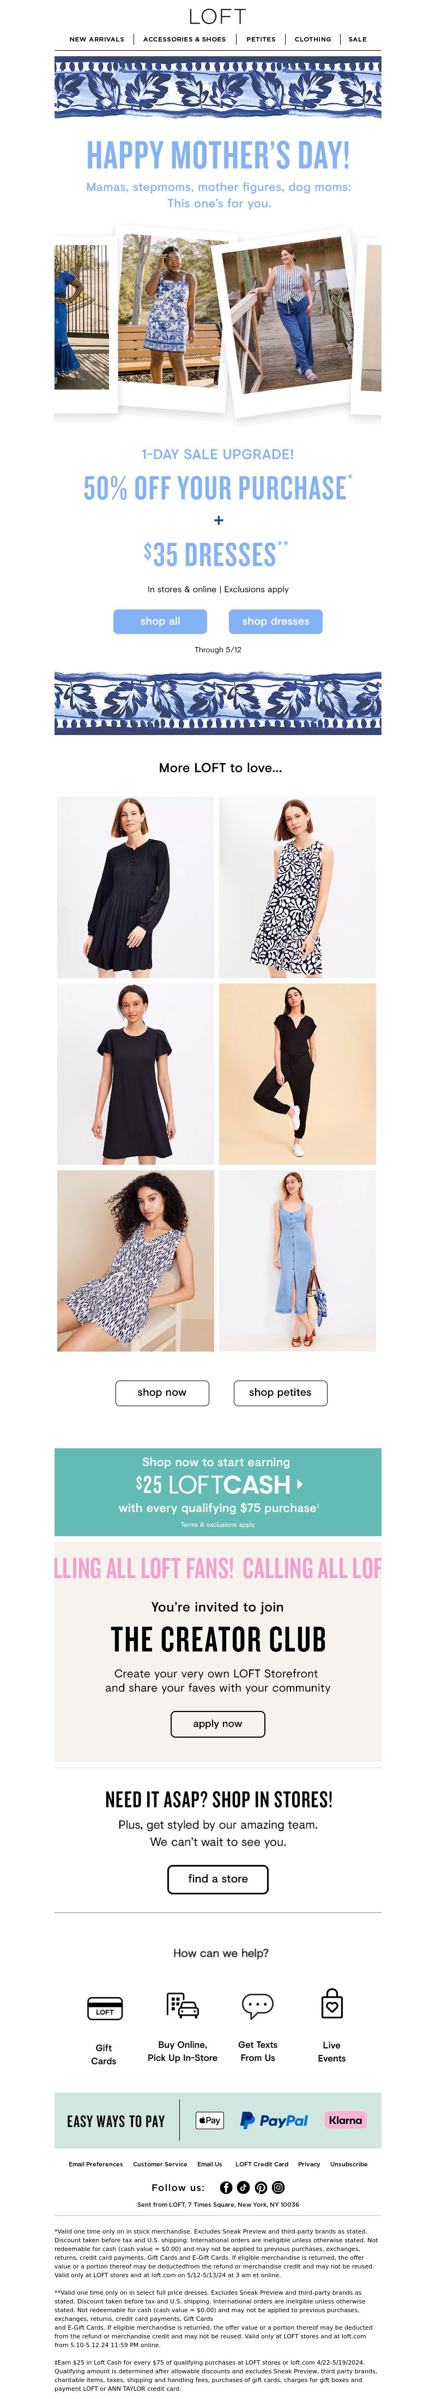Open the LOFT TikTok icon
Image resolution: width=436 pixels, height=2399 pixels.
click(x=244, y=2188)
